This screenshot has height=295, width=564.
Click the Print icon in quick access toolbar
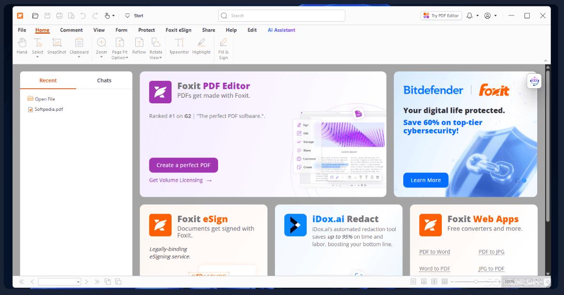tap(59, 16)
